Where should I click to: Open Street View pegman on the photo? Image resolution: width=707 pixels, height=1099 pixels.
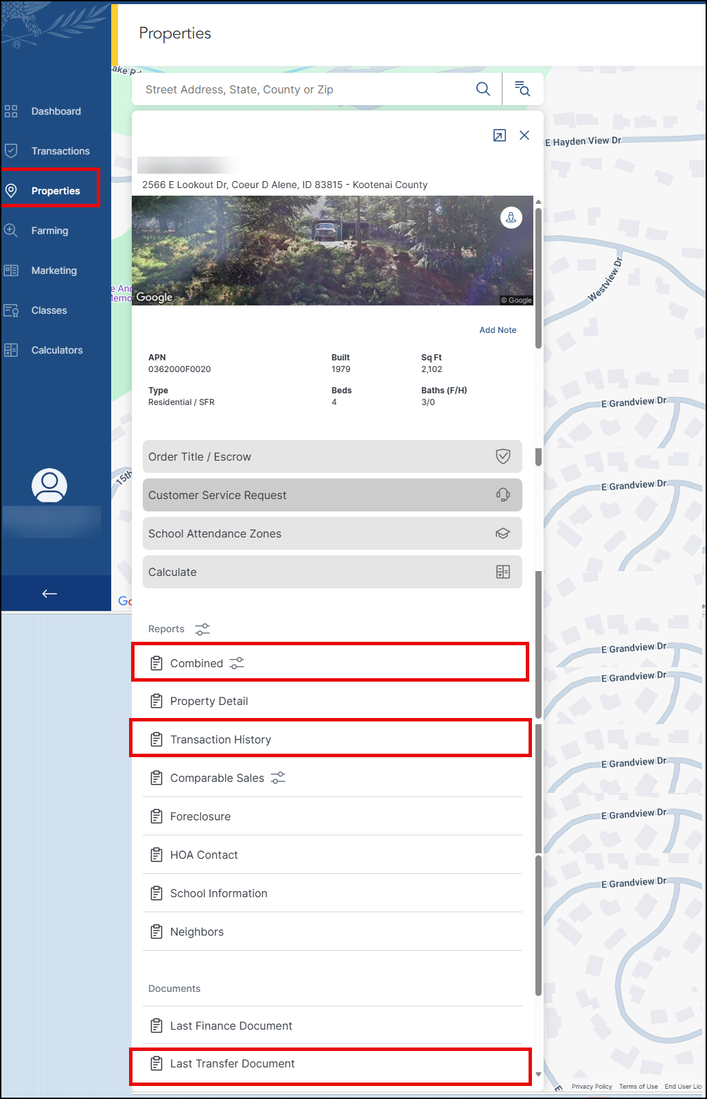[x=511, y=218]
